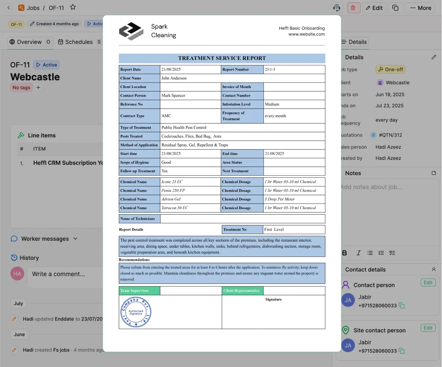Screen dimensions: 442x367
Task: Toggle italic formatting in Notes
Action: (358, 253)
